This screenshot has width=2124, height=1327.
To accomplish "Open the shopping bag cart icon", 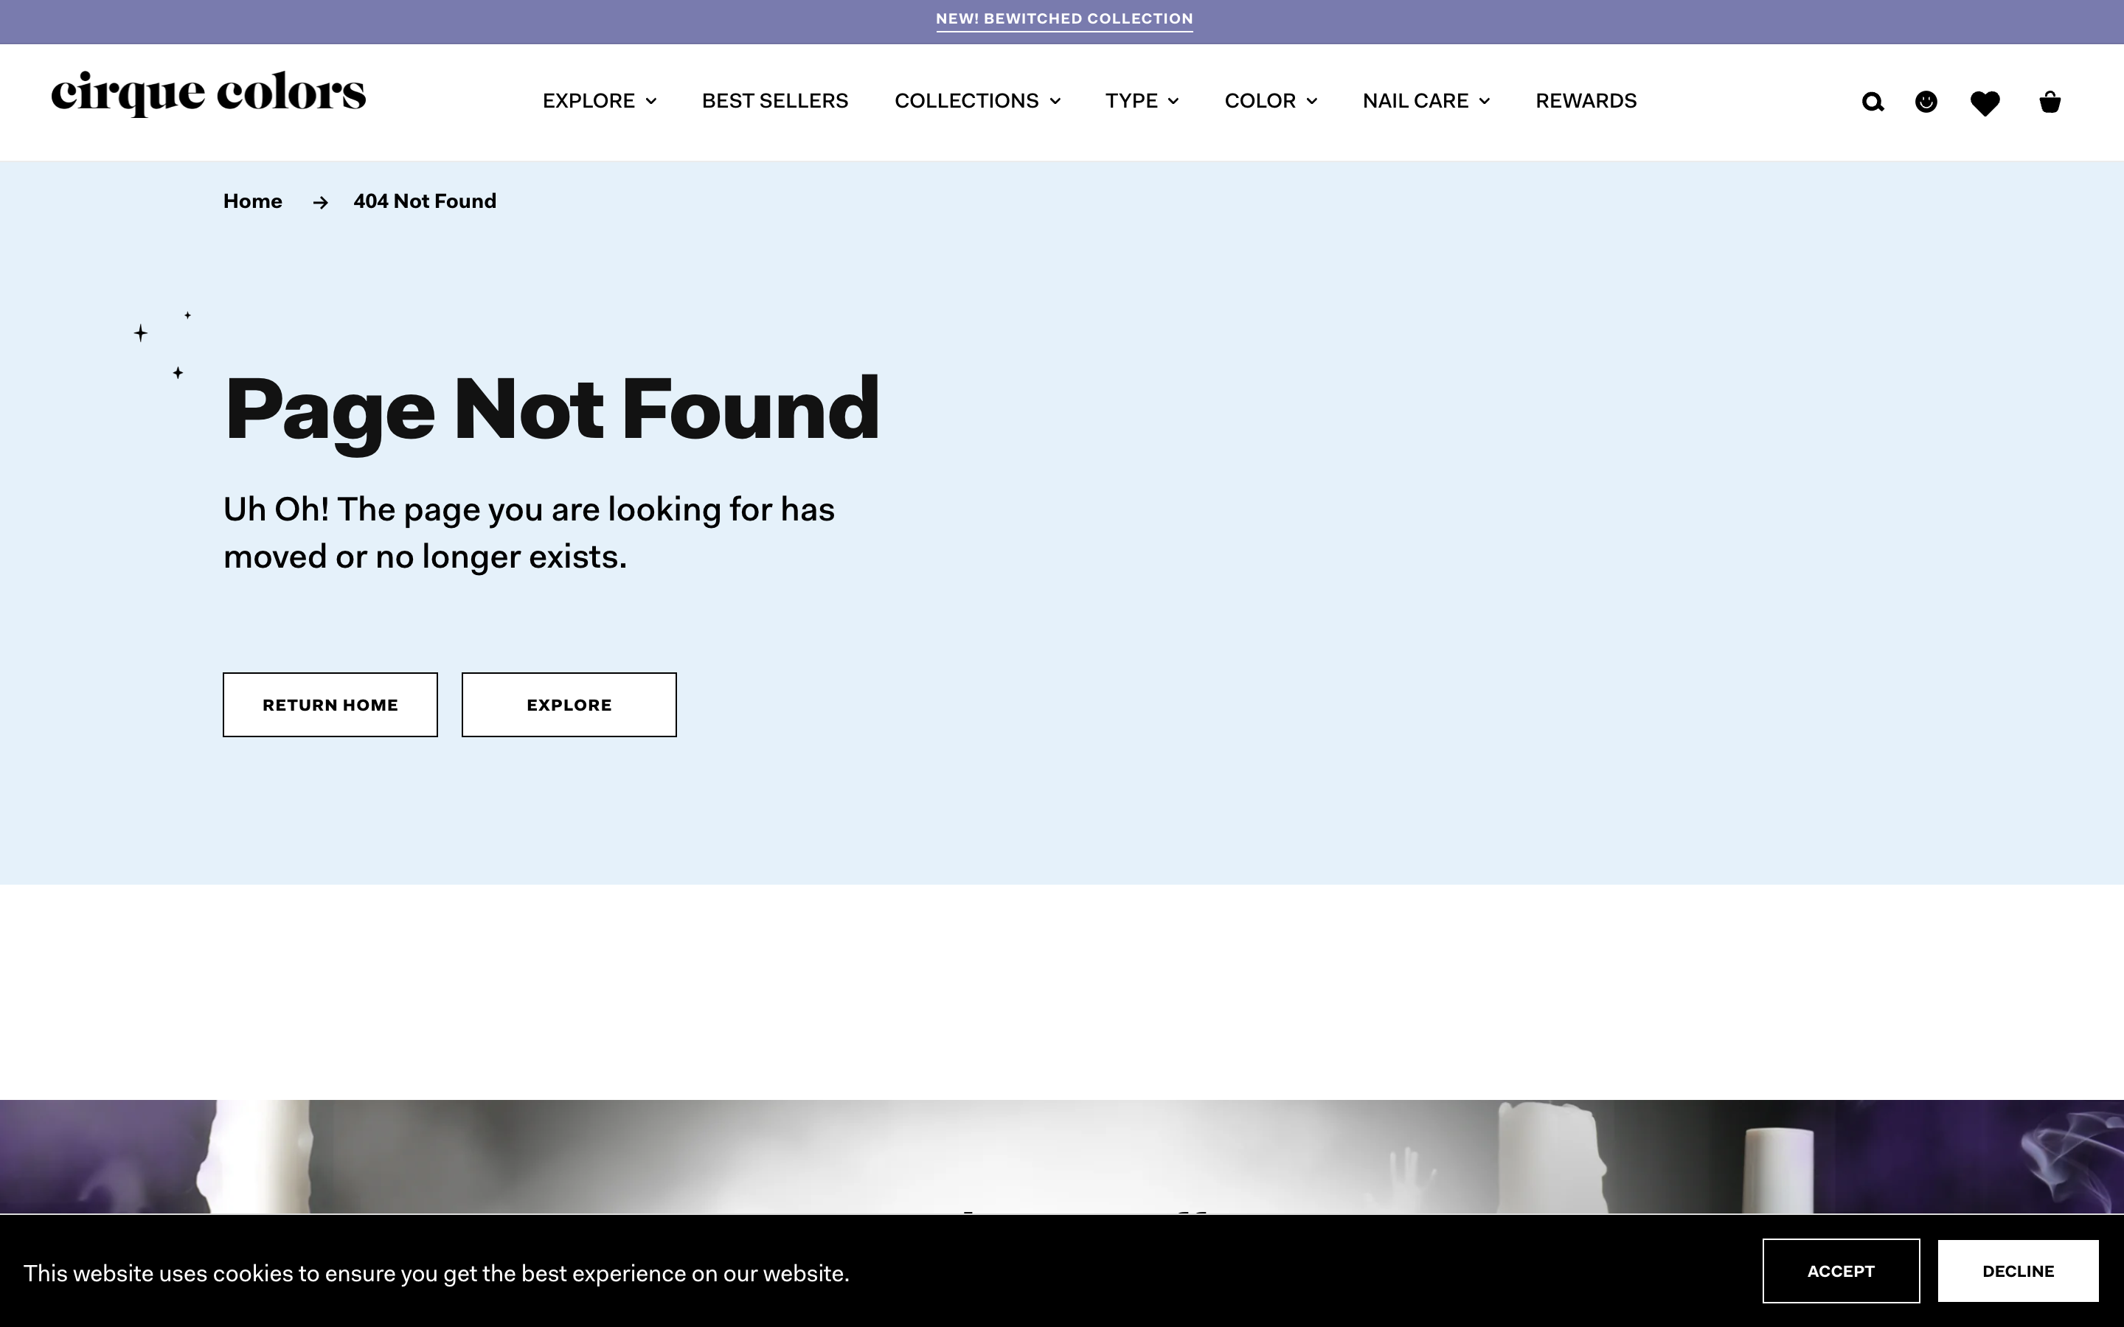I will (x=2050, y=102).
